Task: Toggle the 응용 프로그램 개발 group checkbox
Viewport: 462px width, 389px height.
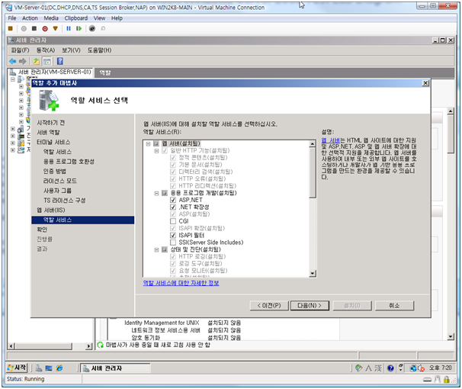Action: click(165, 193)
